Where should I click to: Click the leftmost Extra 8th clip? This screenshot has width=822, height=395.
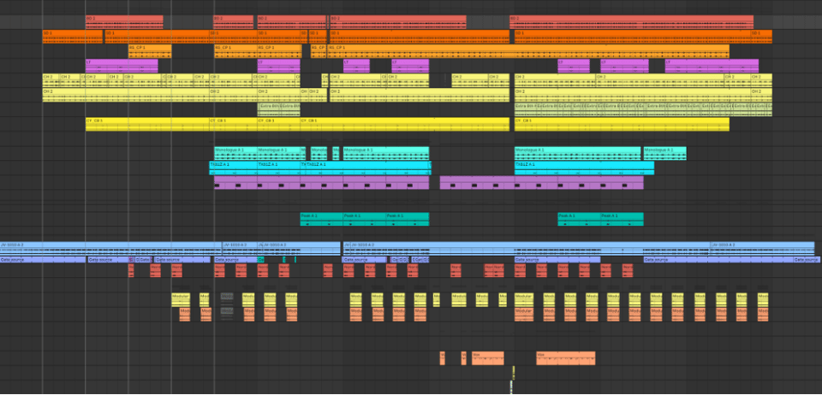point(269,109)
